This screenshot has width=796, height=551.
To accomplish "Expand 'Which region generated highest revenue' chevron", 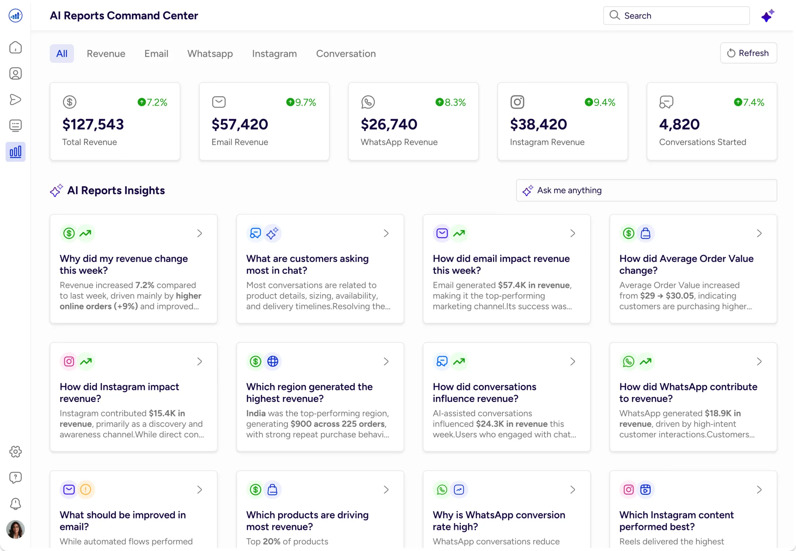I will [386, 361].
